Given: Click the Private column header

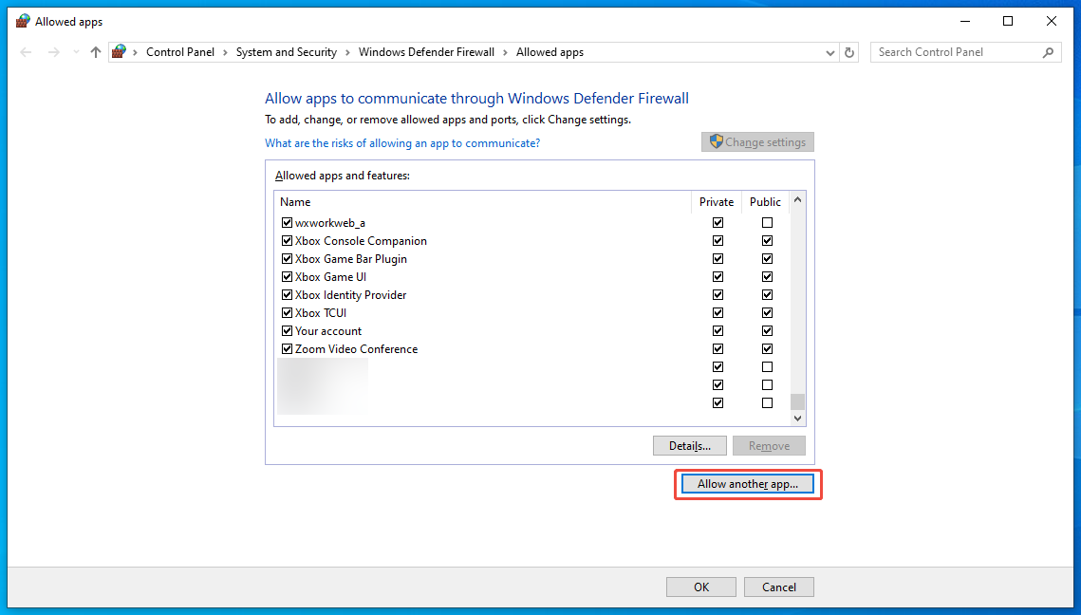Looking at the screenshot, I should pyautogui.click(x=717, y=202).
